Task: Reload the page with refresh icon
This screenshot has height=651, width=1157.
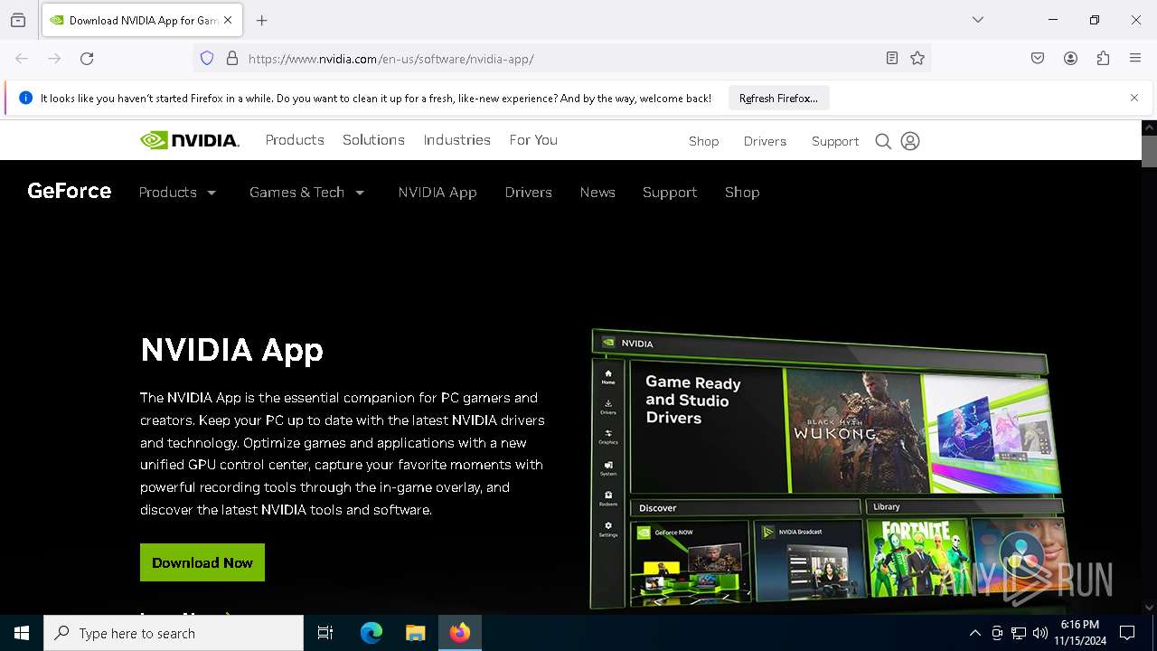Action: (x=87, y=59)
